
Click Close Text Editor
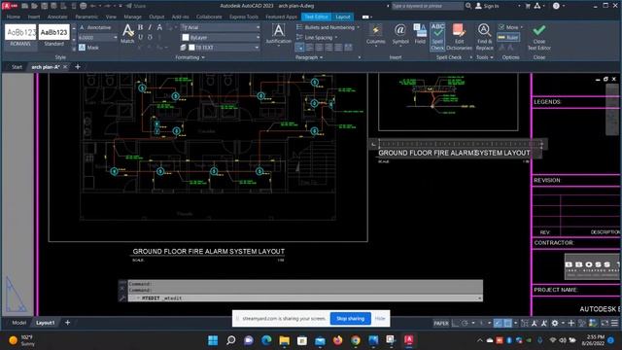538,37
